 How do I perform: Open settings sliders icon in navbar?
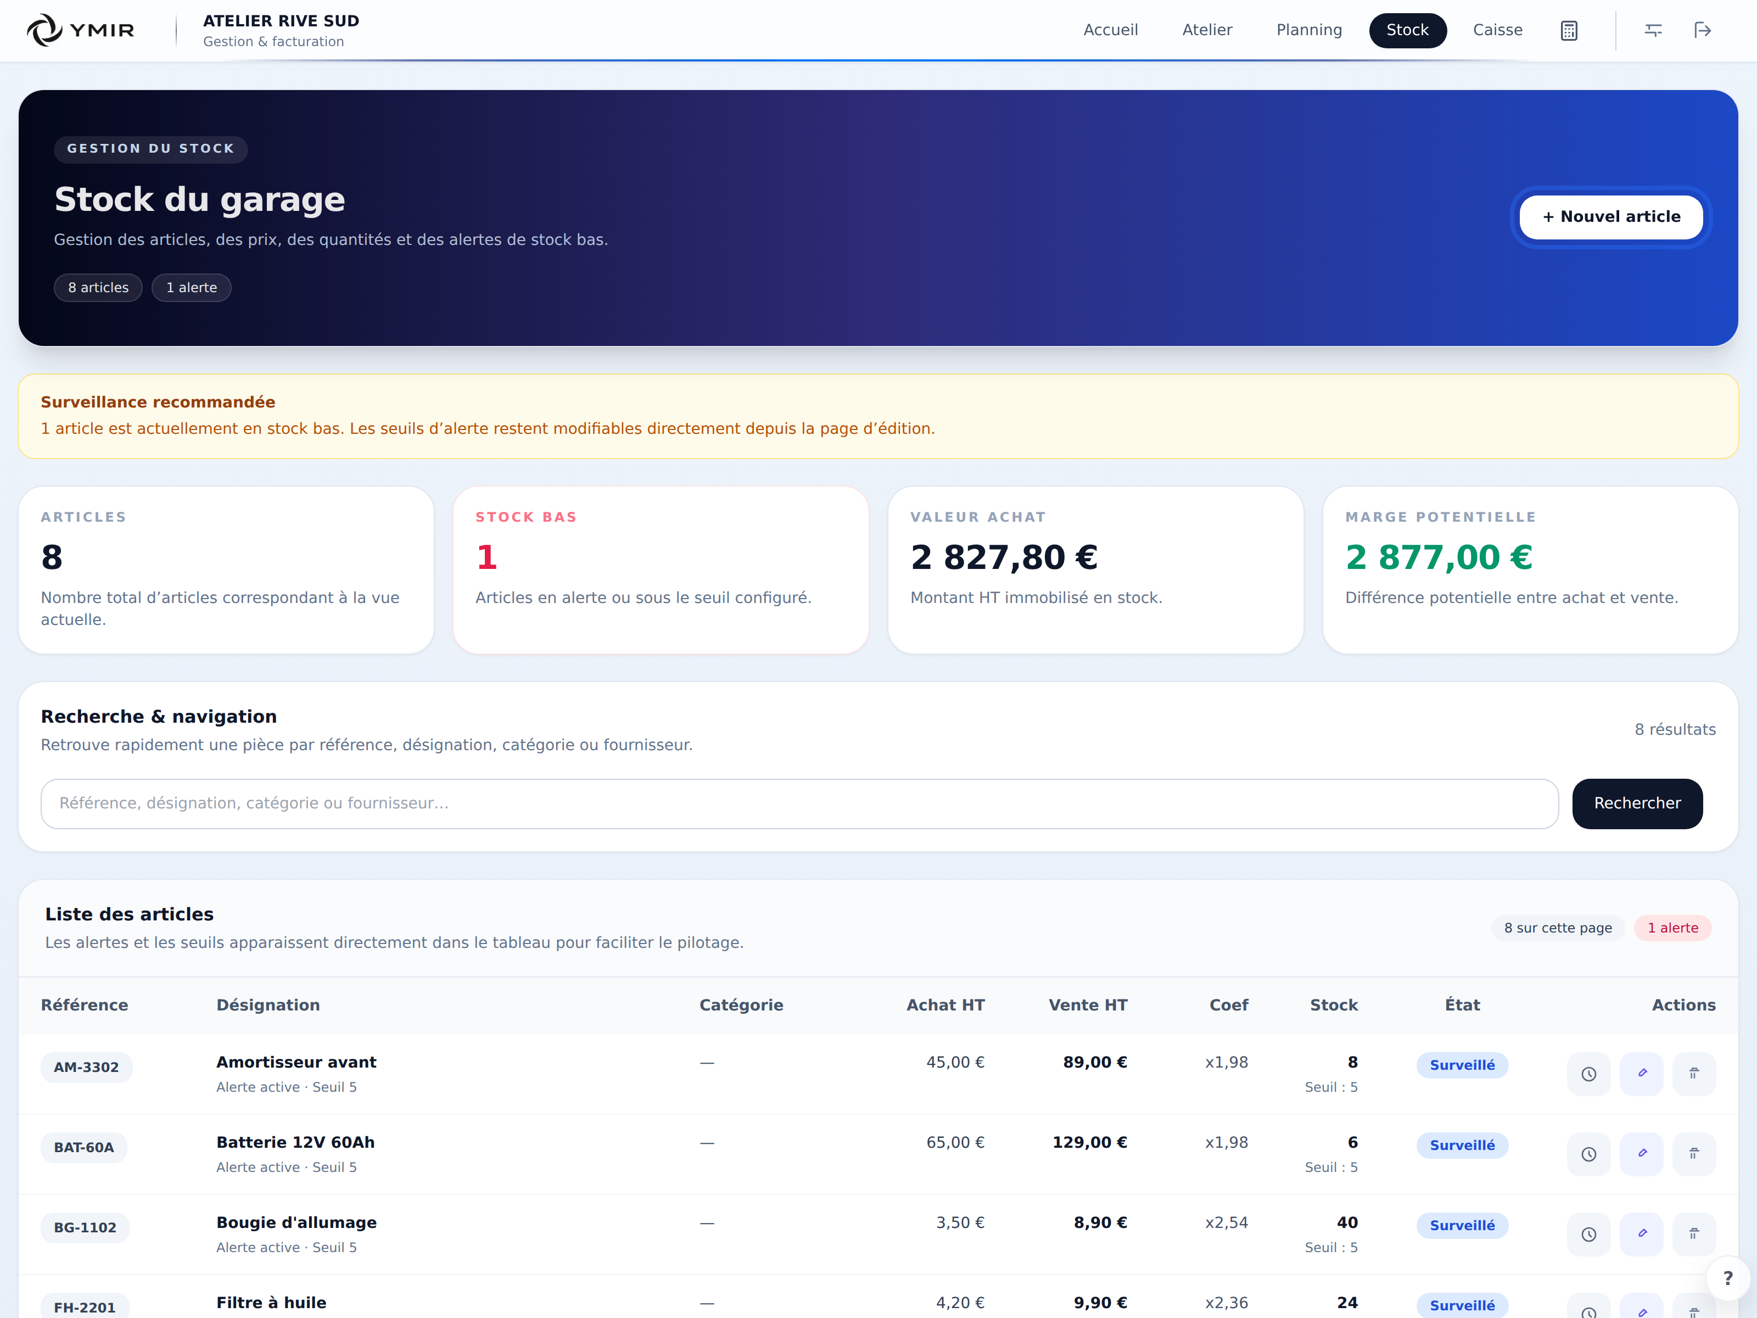1653,30
